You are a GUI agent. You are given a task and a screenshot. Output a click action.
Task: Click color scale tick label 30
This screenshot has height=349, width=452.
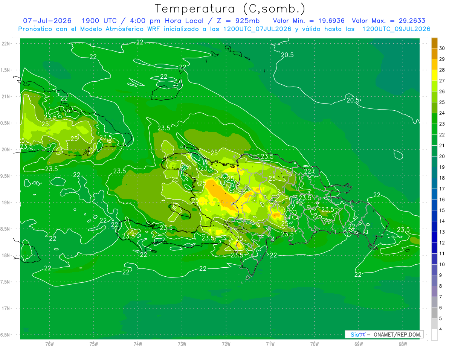[x=442, y=48]
